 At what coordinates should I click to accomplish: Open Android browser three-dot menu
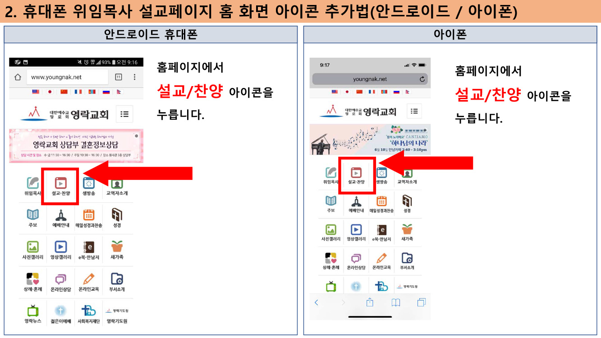point(134,77)
